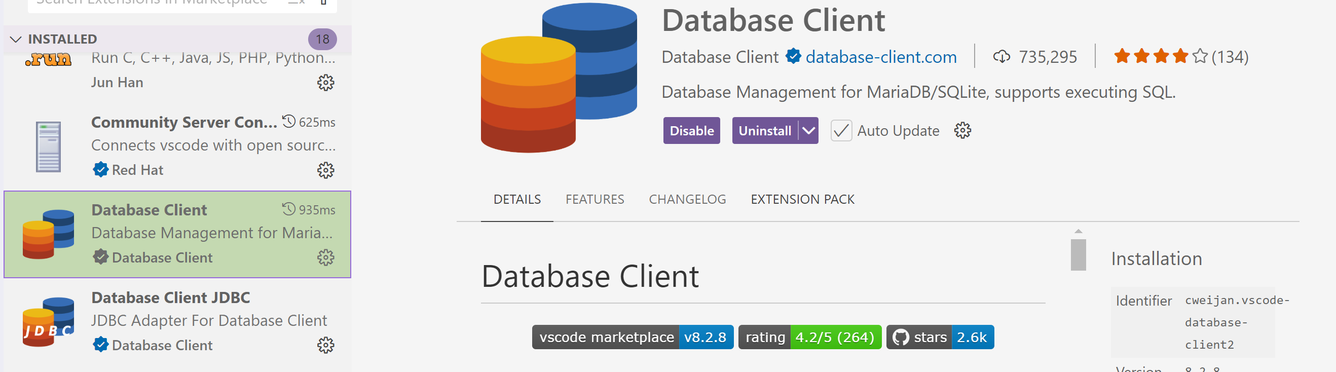Viewport: 1336px width, 372px height.
Task: Open the database-client.com publisher link
Action: pyautogui.click(x=881, y=57)
